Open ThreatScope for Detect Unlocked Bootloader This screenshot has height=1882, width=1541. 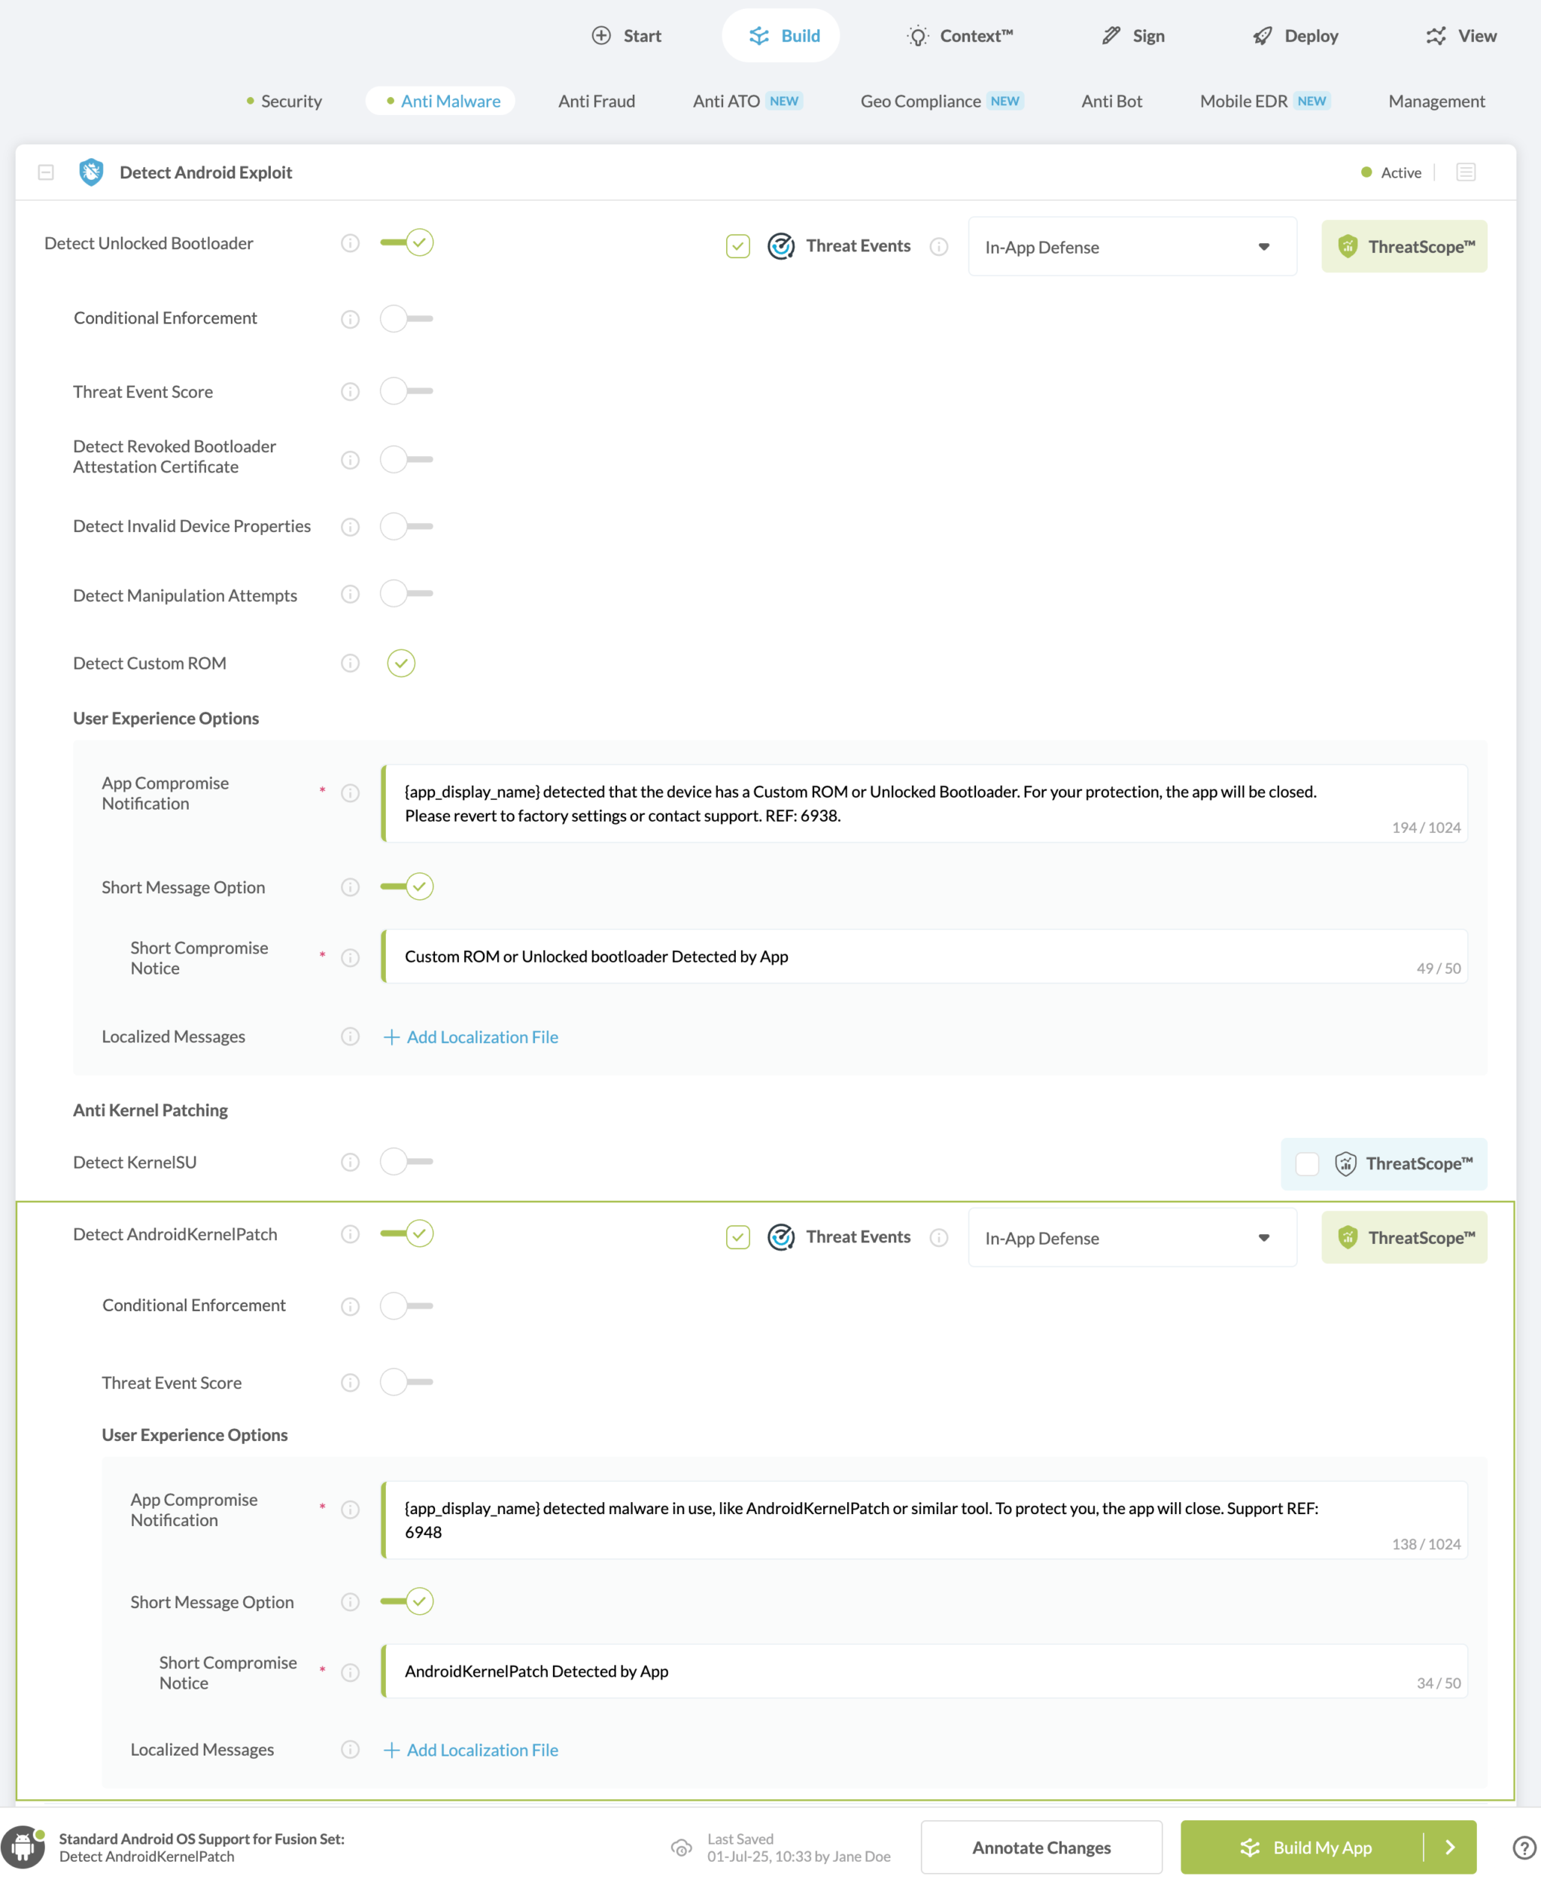[1403, 246]
